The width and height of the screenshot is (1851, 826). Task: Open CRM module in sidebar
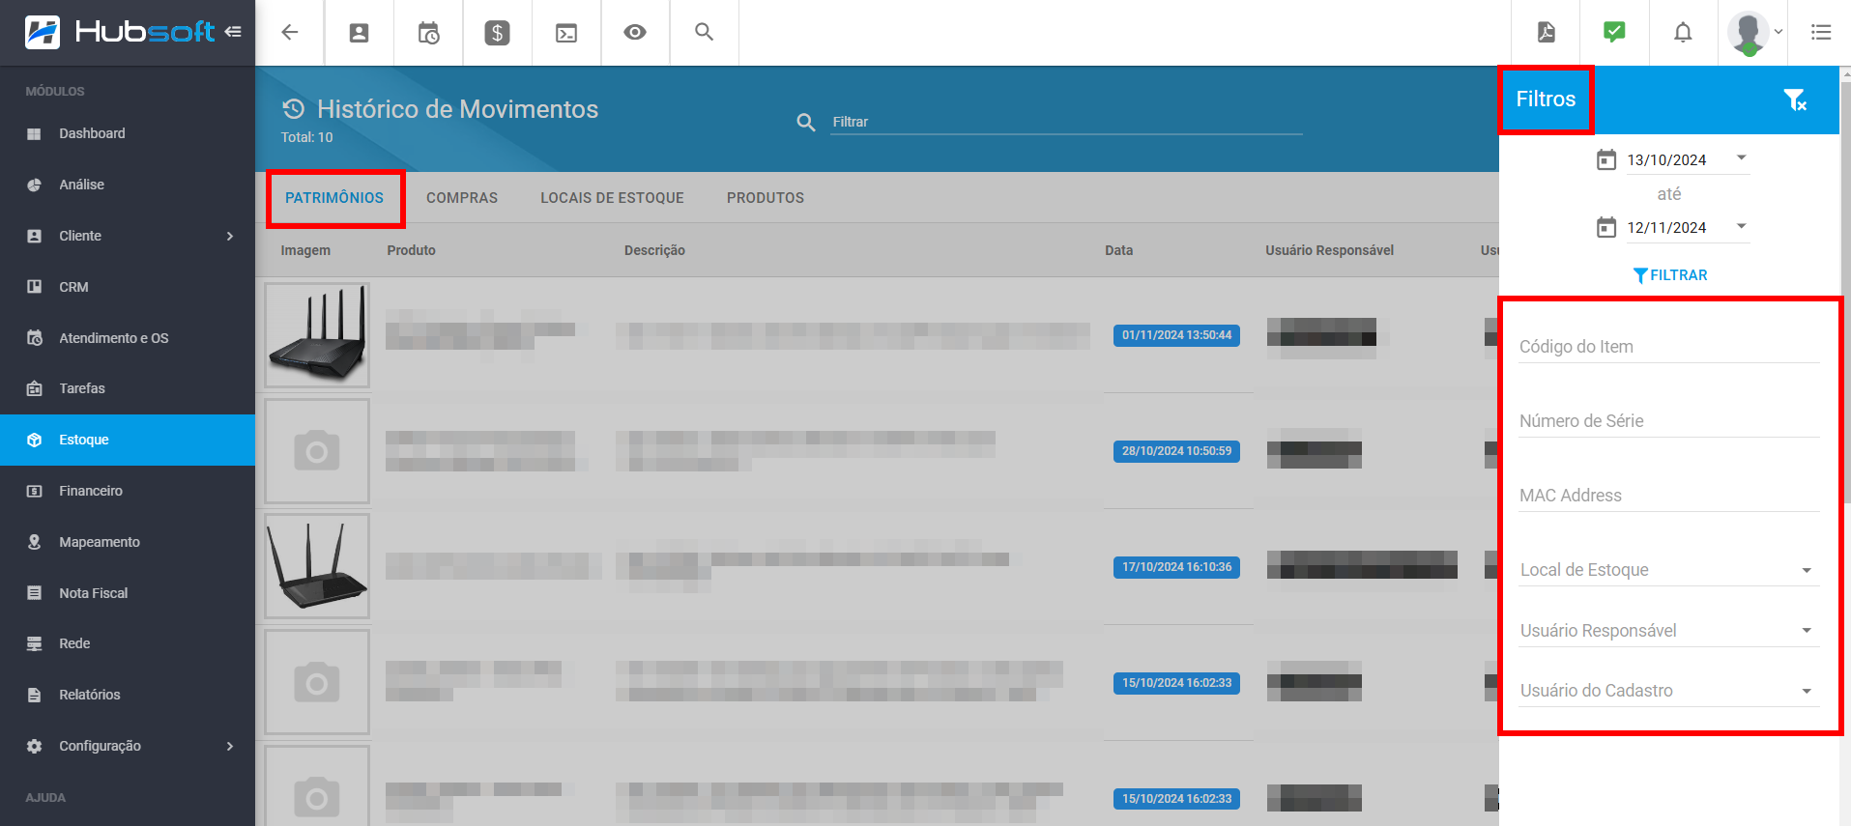point(128,287)
